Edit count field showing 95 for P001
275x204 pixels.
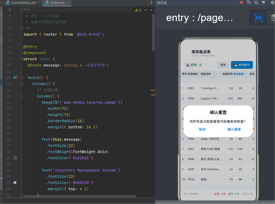[238, 89]
